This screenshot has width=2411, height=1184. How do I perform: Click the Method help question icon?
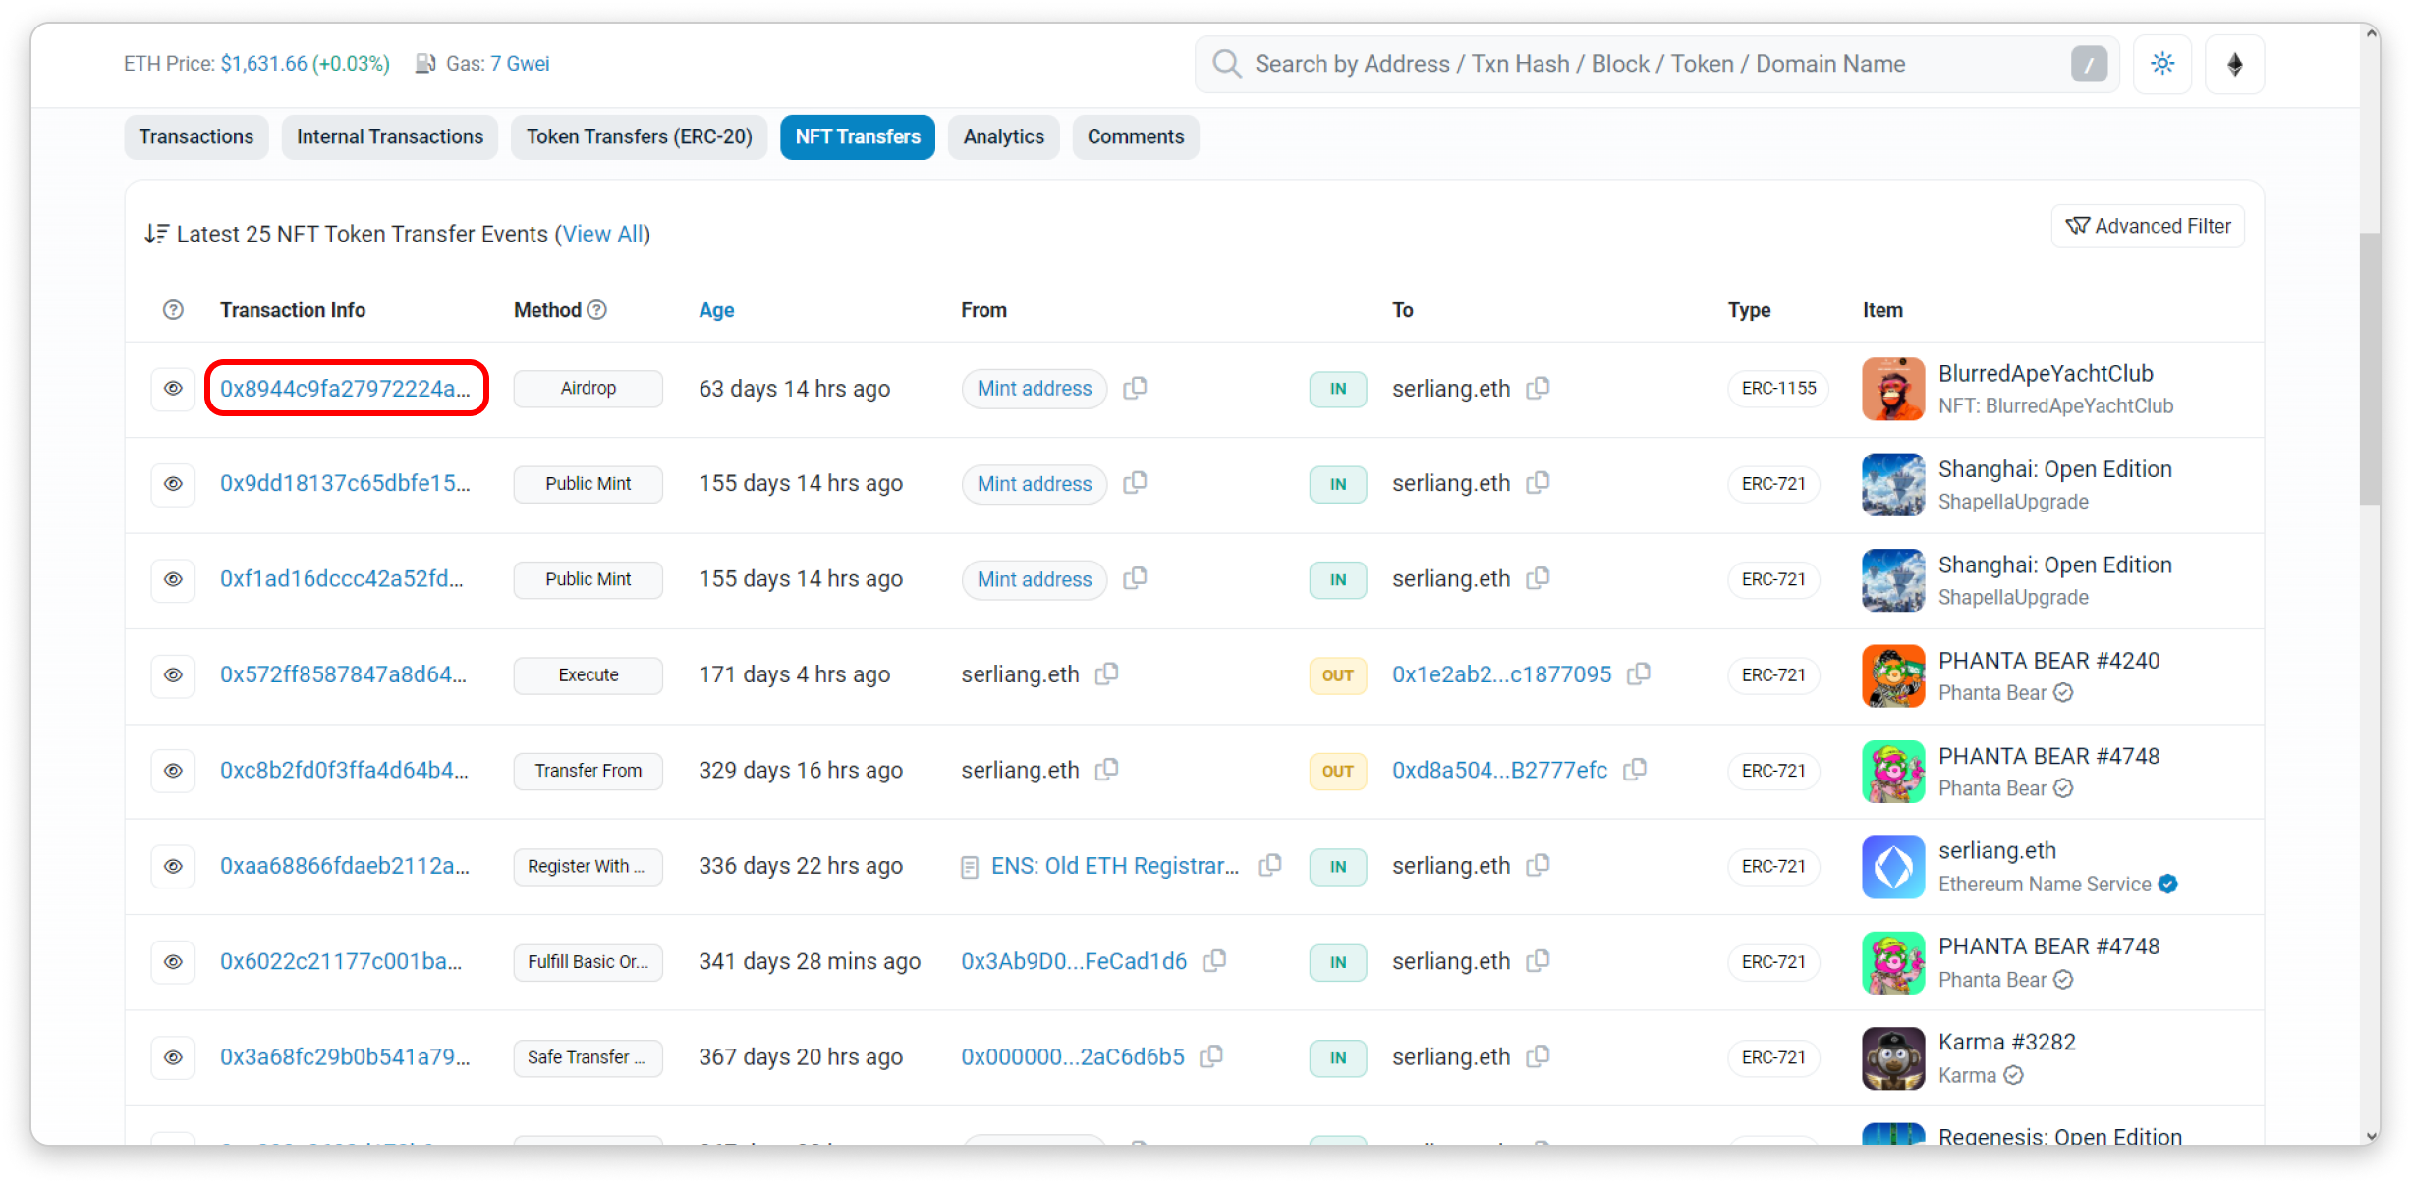(x=597, y=310)
